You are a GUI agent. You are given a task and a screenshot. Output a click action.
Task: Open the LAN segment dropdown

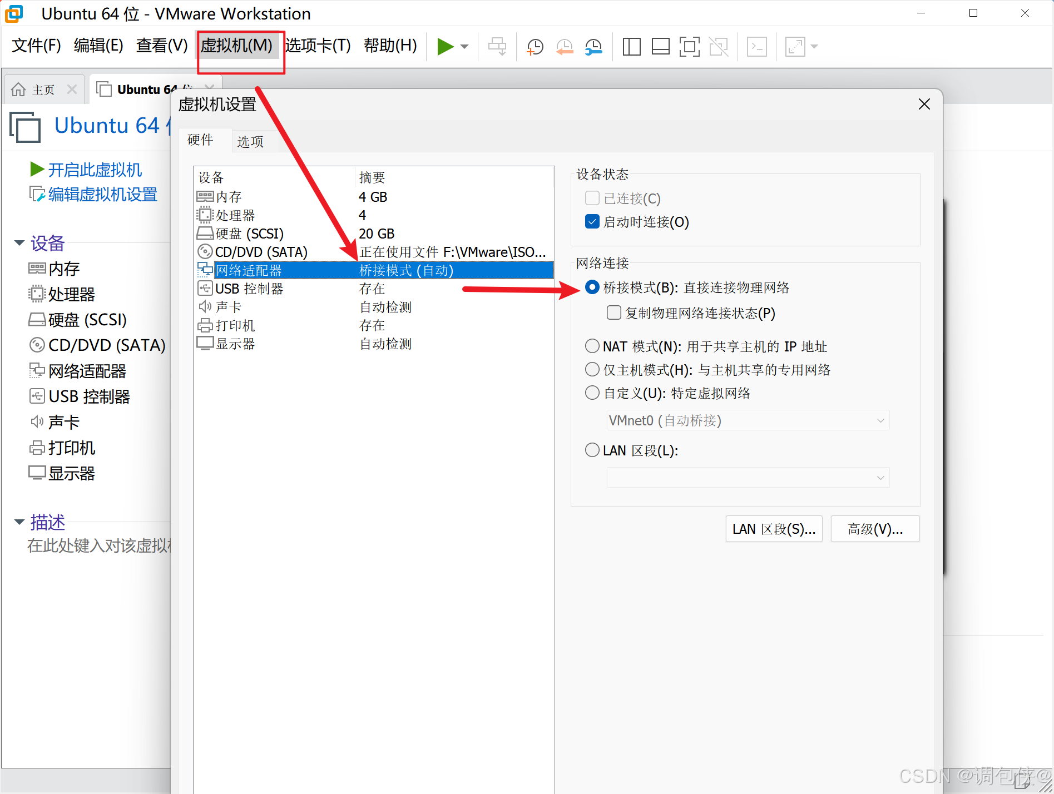748,478
